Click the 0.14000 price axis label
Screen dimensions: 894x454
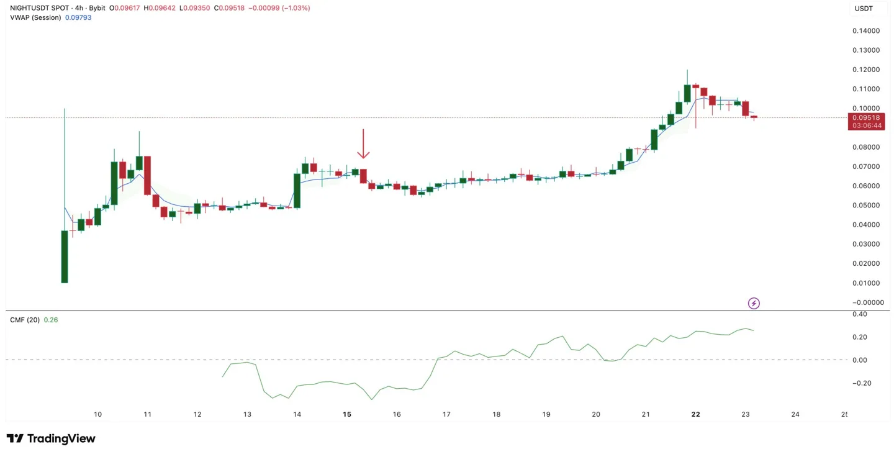(x=866, y=30)
